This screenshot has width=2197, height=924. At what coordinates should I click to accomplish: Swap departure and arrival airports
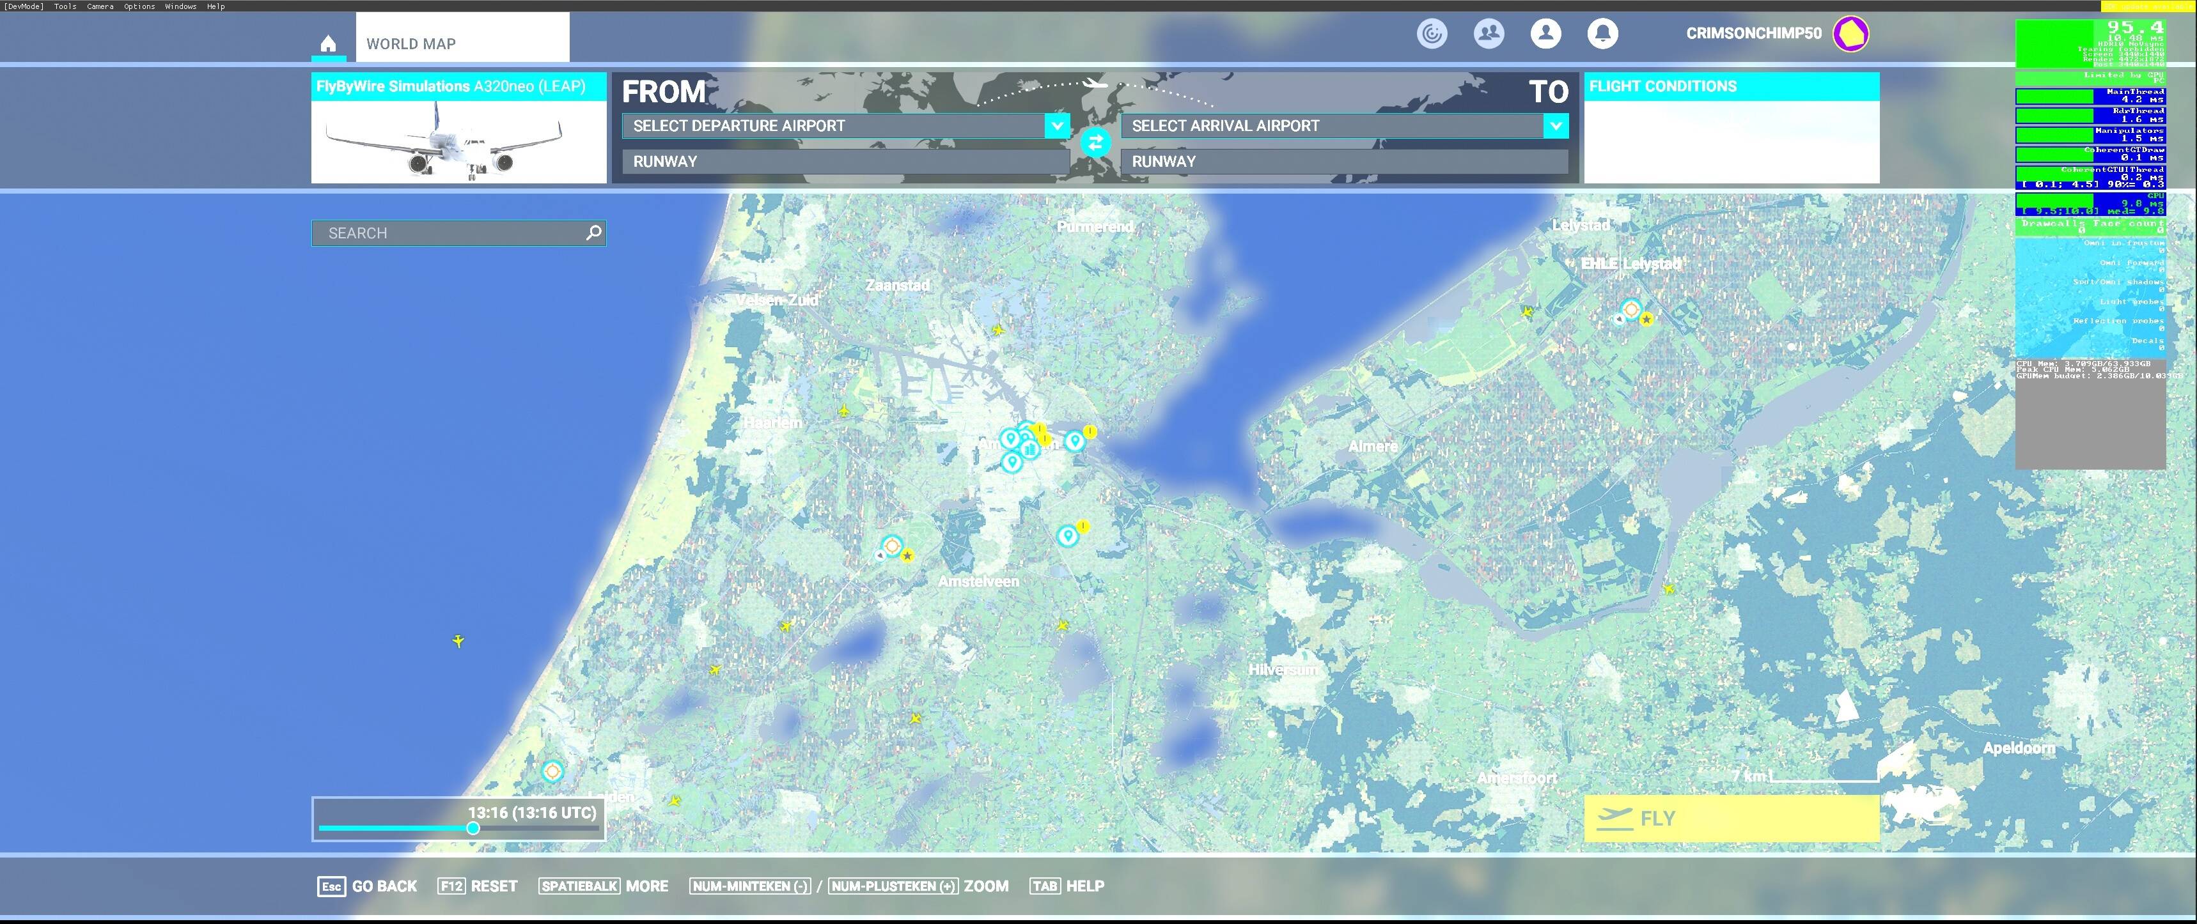1095,142
